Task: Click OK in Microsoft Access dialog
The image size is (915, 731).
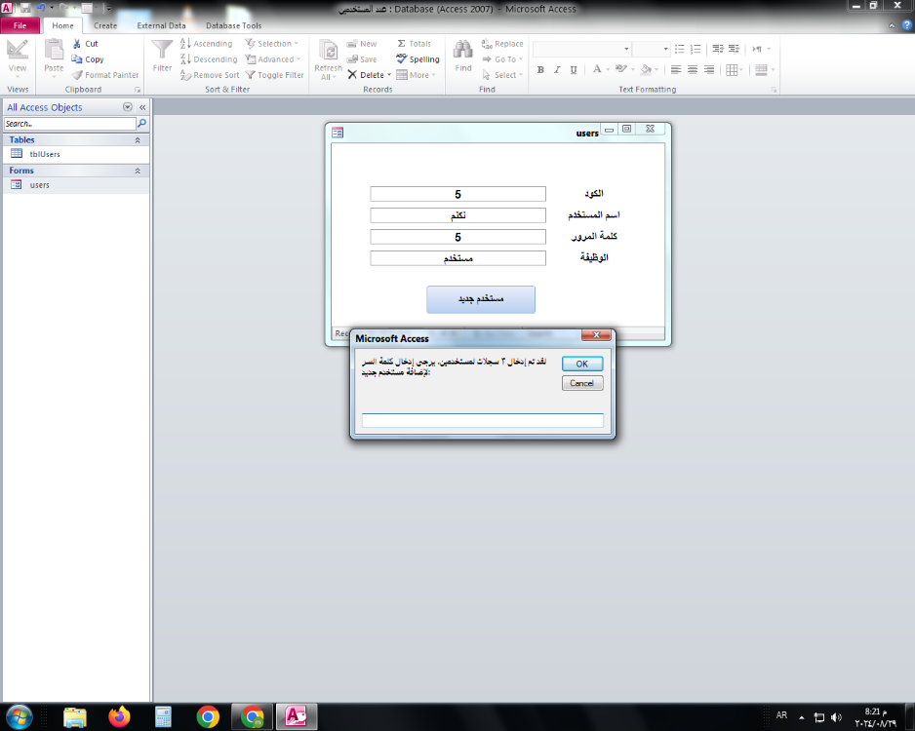Action: coord(581,364)
